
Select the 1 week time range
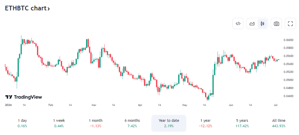click(59, 123)
